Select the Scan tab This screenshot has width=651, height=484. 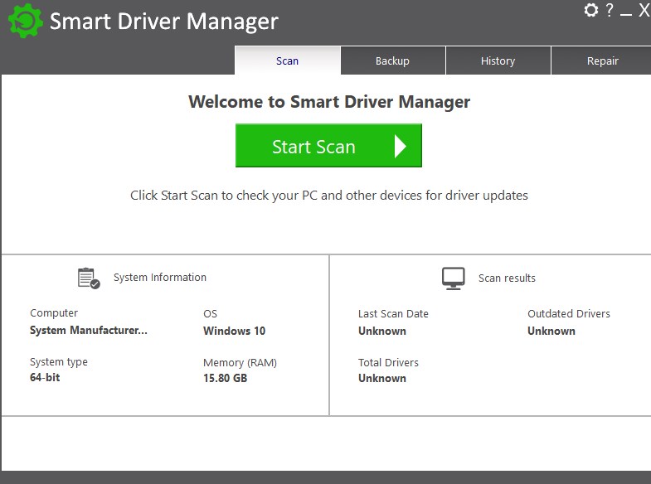click(287, 60)
